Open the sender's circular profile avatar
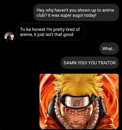 click(x=9, y=36)
